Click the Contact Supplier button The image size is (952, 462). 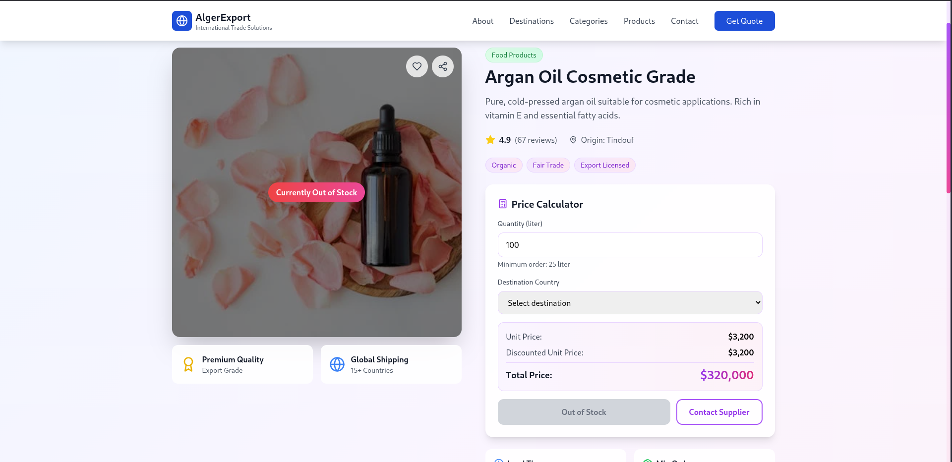pyautogui.click(x=719, y=412)
